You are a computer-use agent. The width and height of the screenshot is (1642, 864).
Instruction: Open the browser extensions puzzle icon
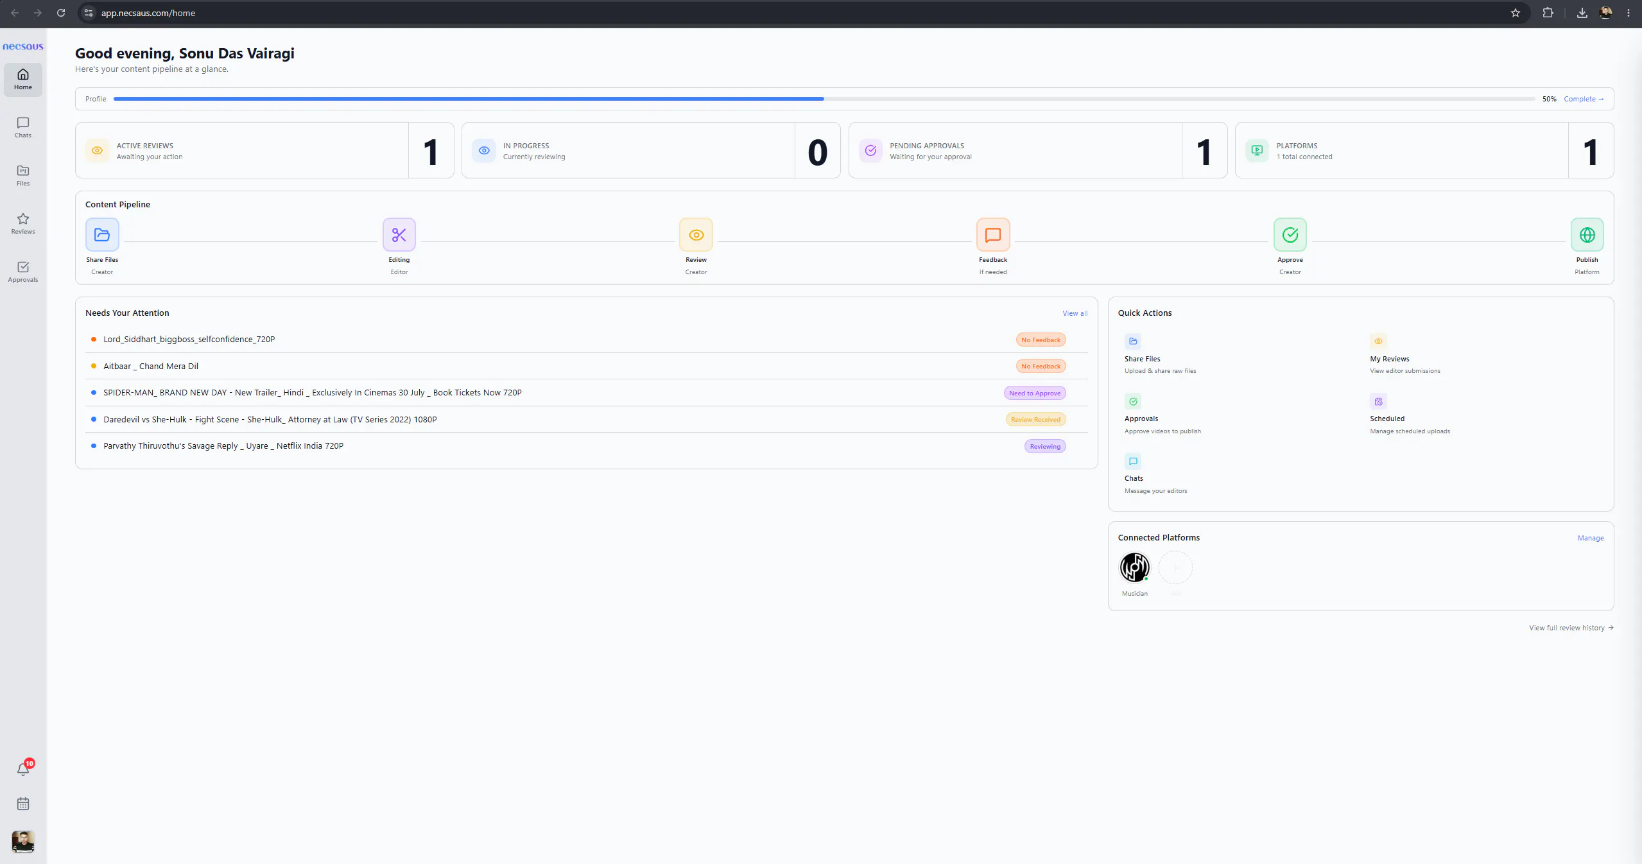(x=1548, y=13)
